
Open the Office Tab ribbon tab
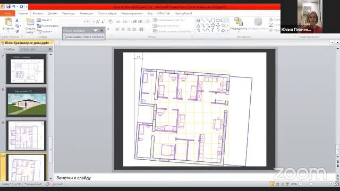pos(164,13)
